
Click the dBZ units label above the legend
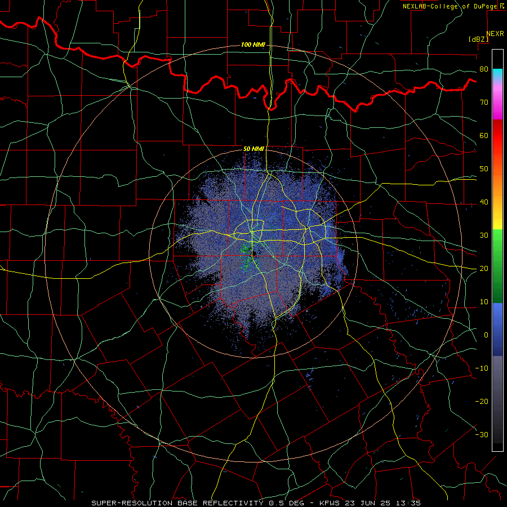pos(478,39)
